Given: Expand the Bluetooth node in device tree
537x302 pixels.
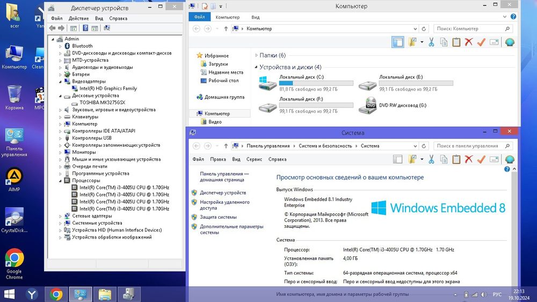Looking at the screenshot, I should [x=61, y=46].
